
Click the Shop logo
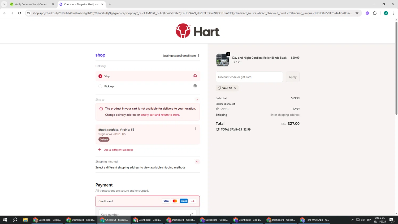coord(100,55)
